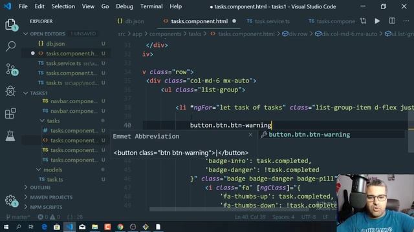This screenshot has height=232, width=414.
Task: Open the View menu
Action: pyautogui.click(x=88, y=6)
